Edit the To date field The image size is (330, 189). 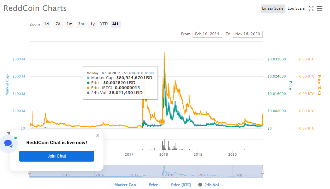[x=248, y=34]
